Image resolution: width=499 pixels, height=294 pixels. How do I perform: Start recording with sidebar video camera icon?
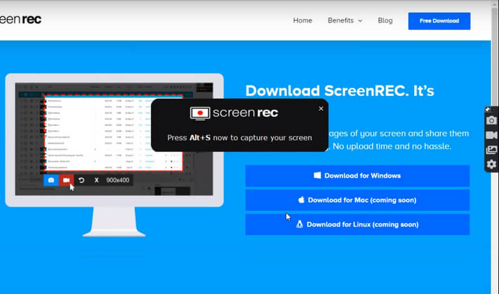pyautogui.click(x=492, y=135)
